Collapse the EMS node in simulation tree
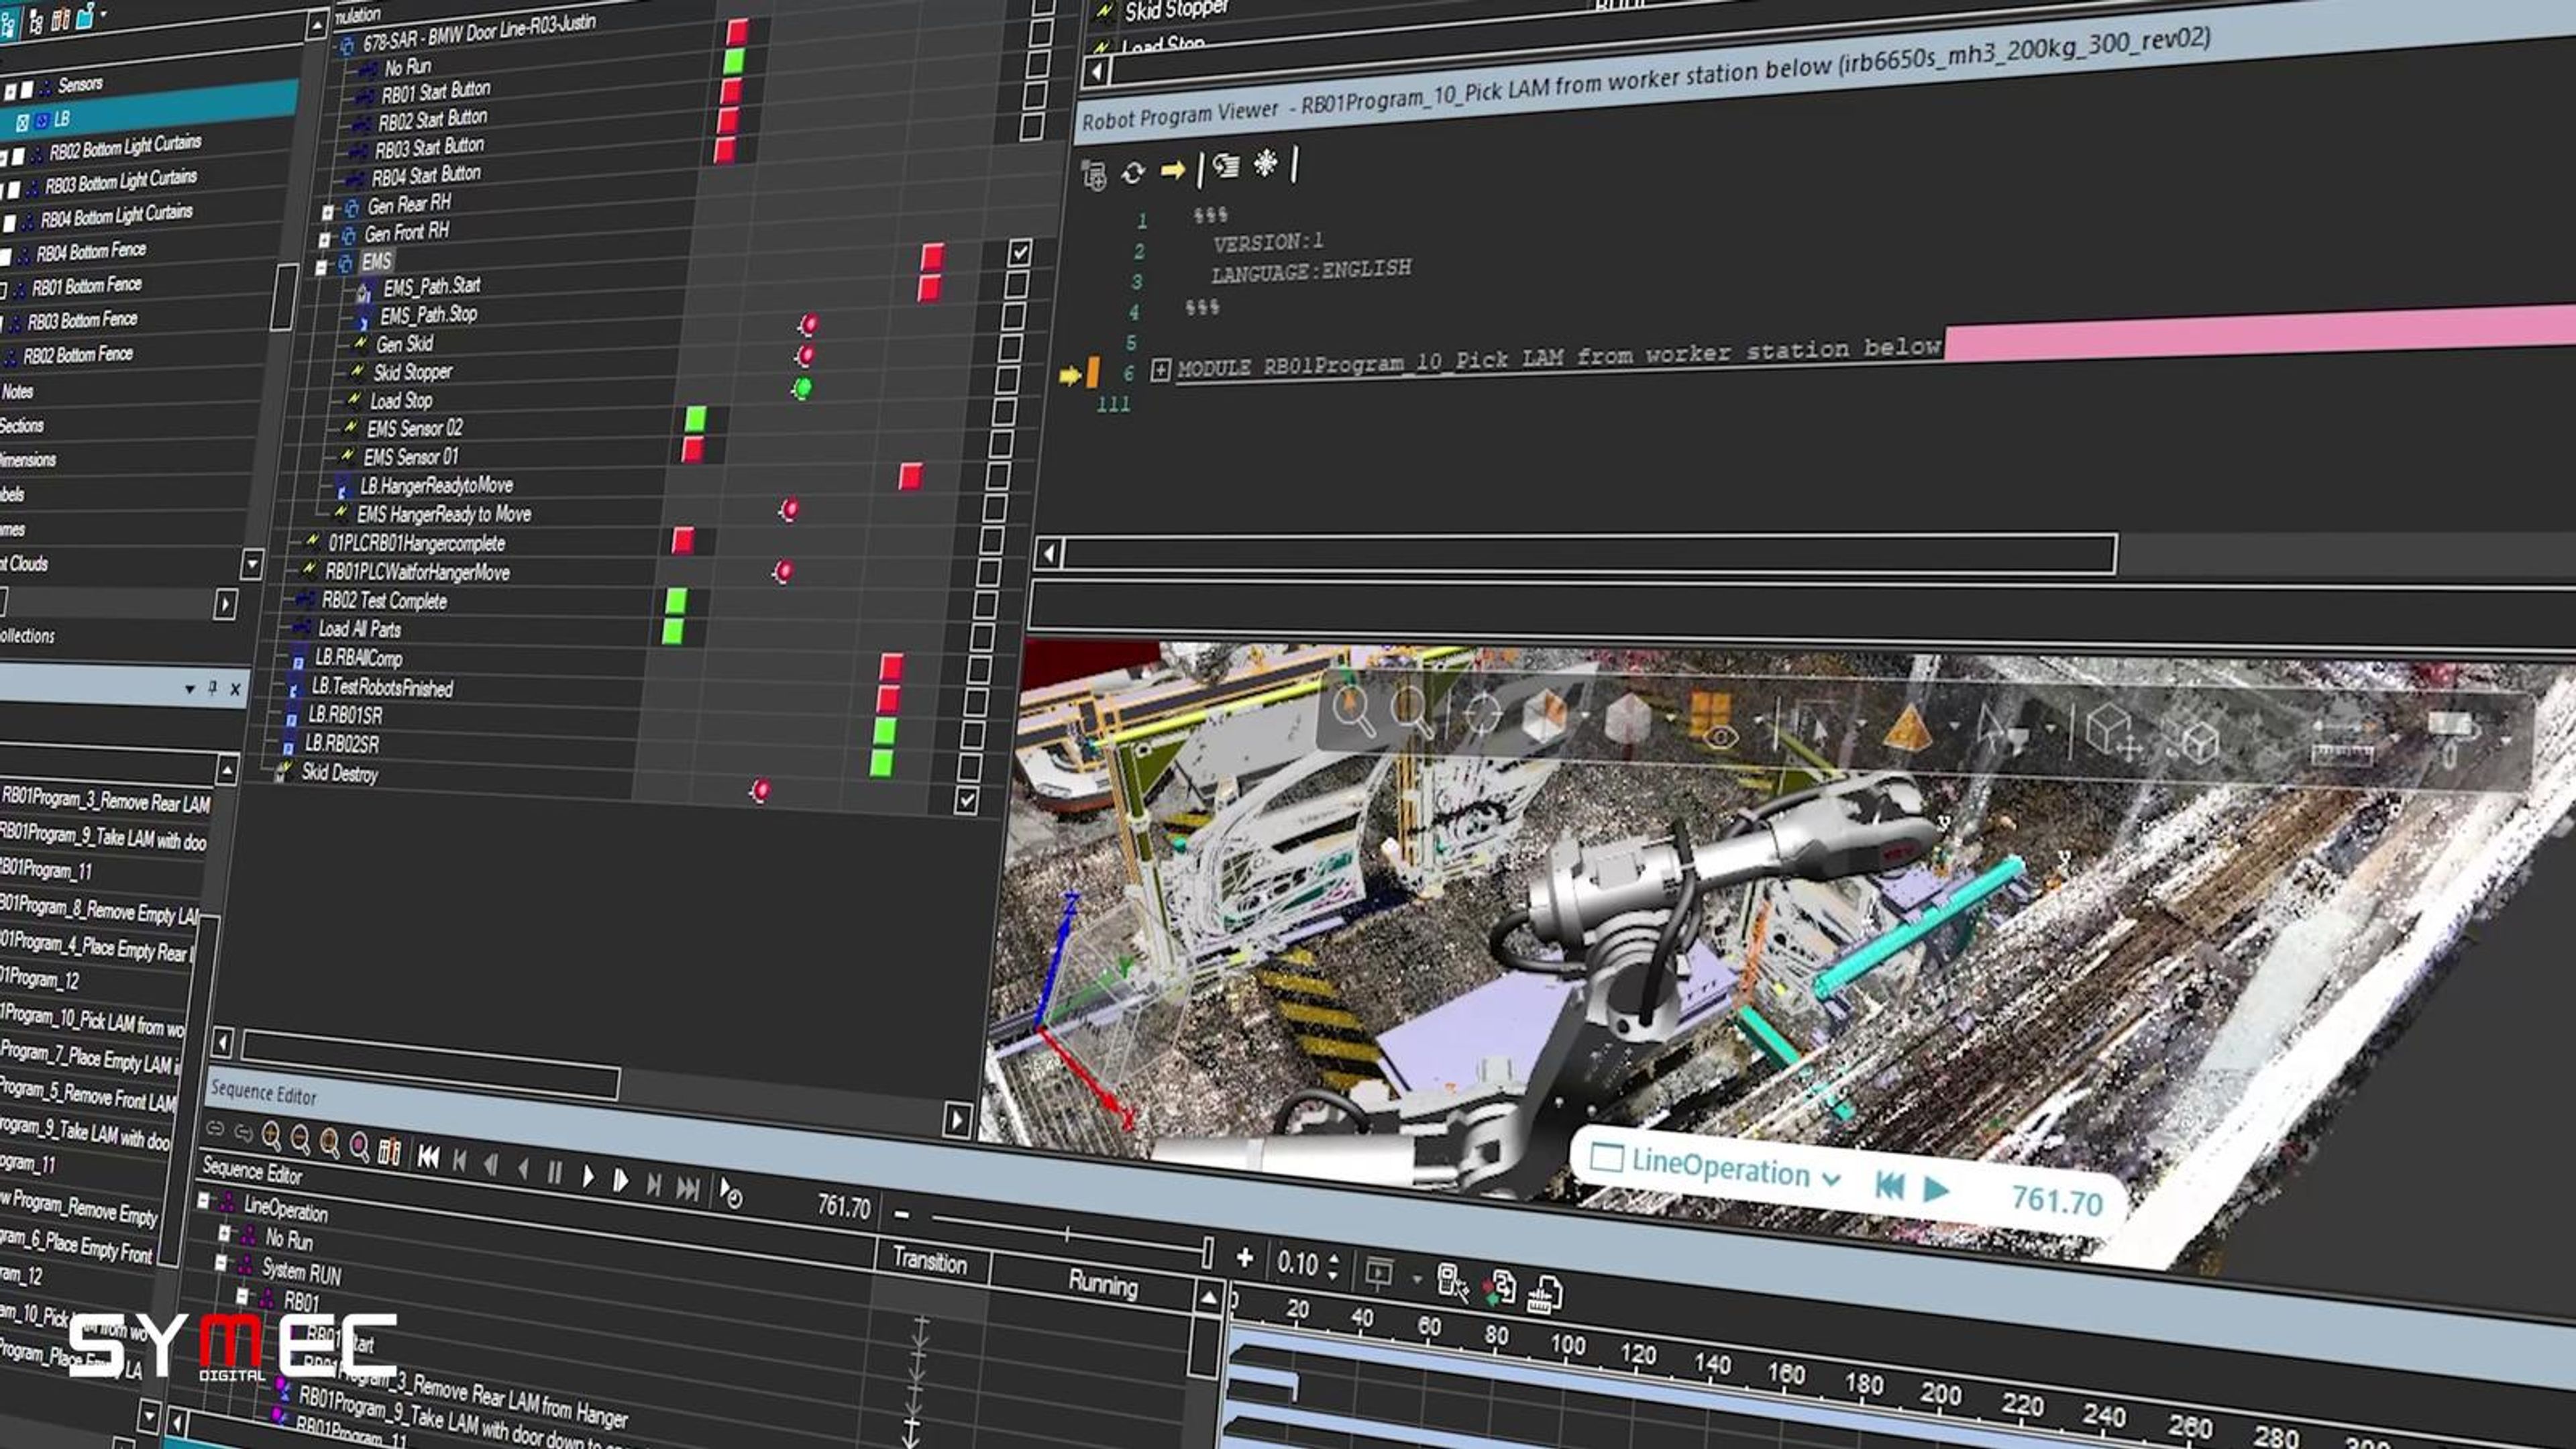Image resolution: width=2576 pixels, height=1449 pixels. click(321, 267)
